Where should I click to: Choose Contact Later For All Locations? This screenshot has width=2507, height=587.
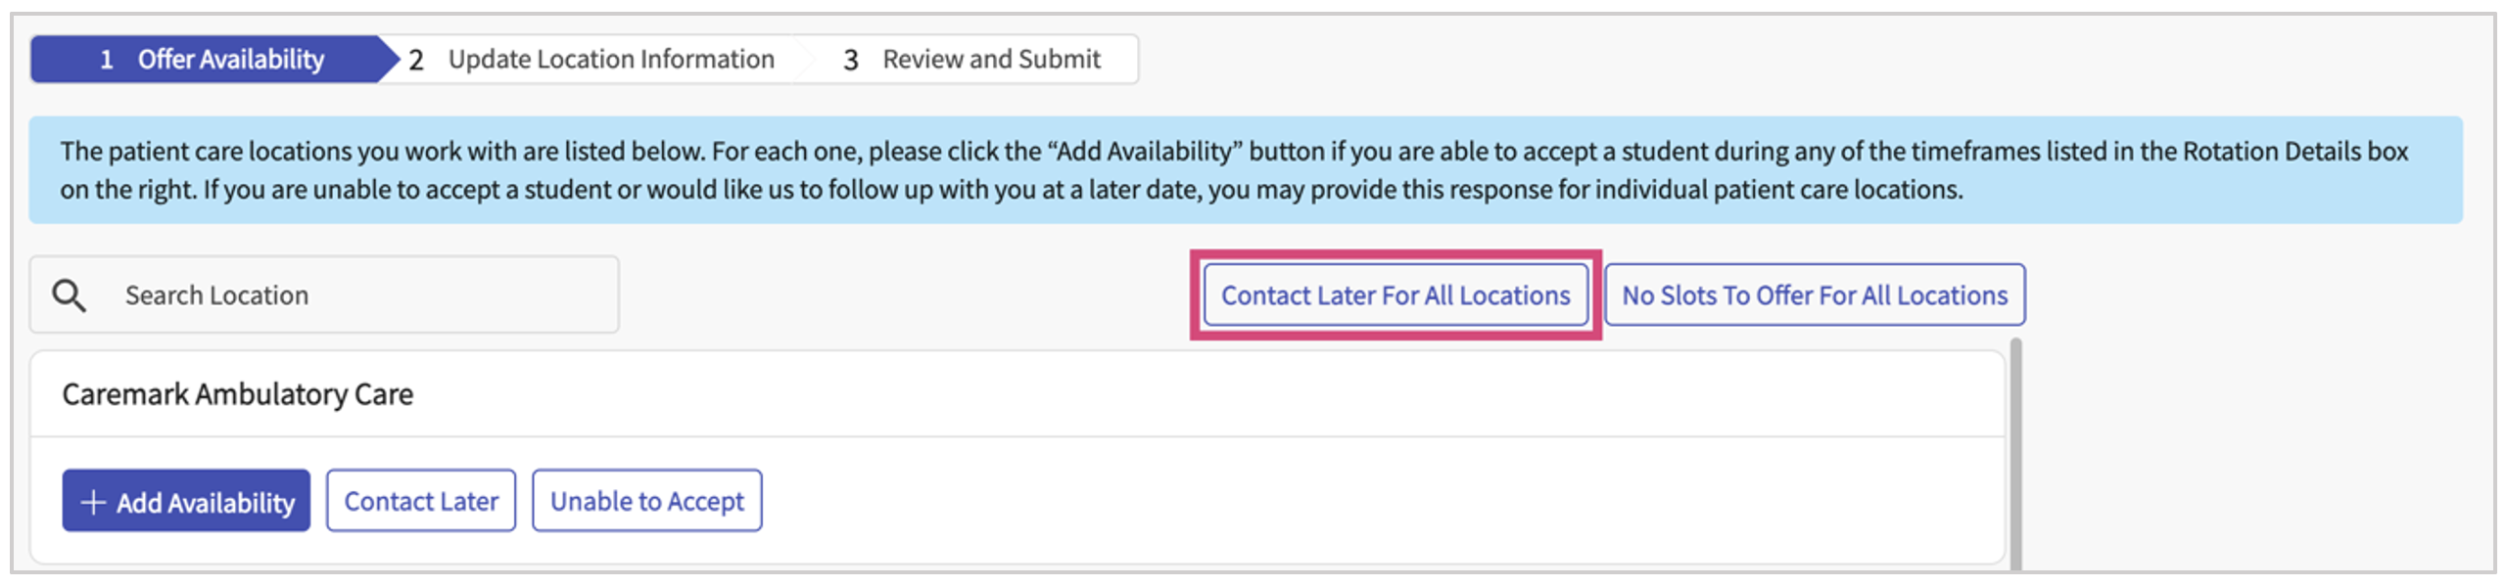[1395, 295]
